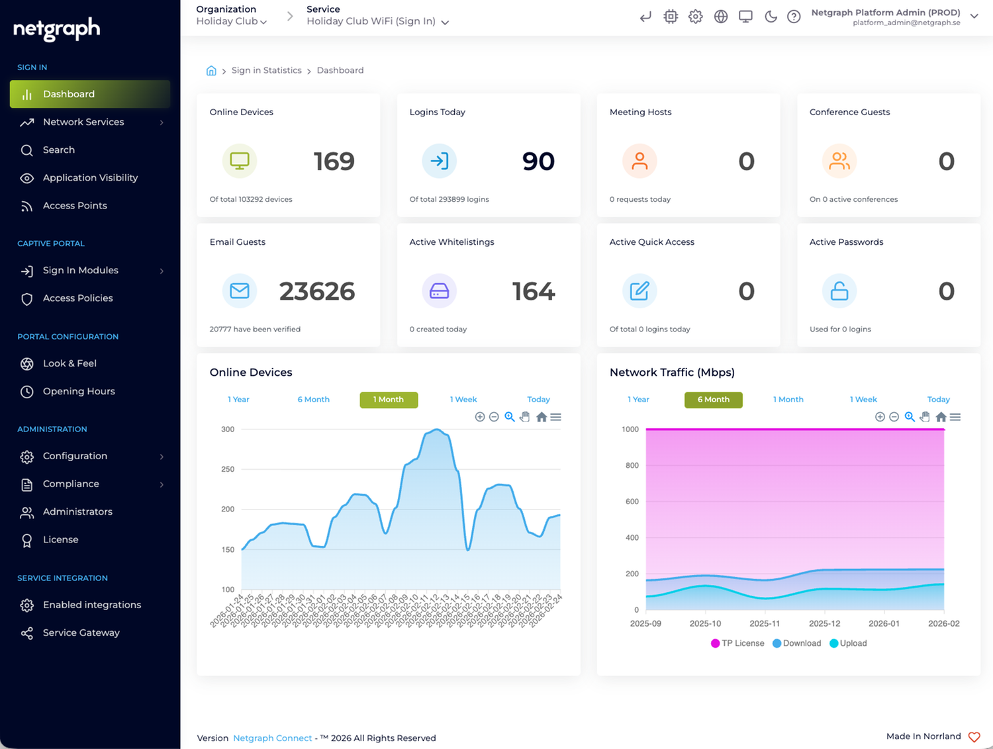
Task: Click Sign in Statistics breadcrumb
Action: point(266,71)
